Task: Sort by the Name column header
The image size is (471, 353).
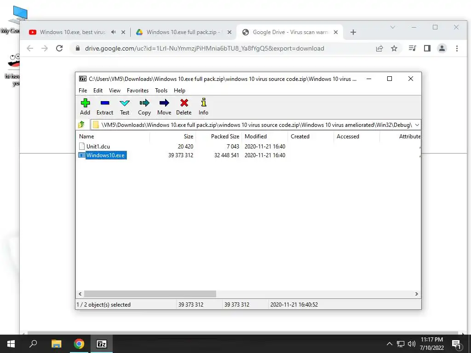Action: pyautogui.click(x=113, y=136)
